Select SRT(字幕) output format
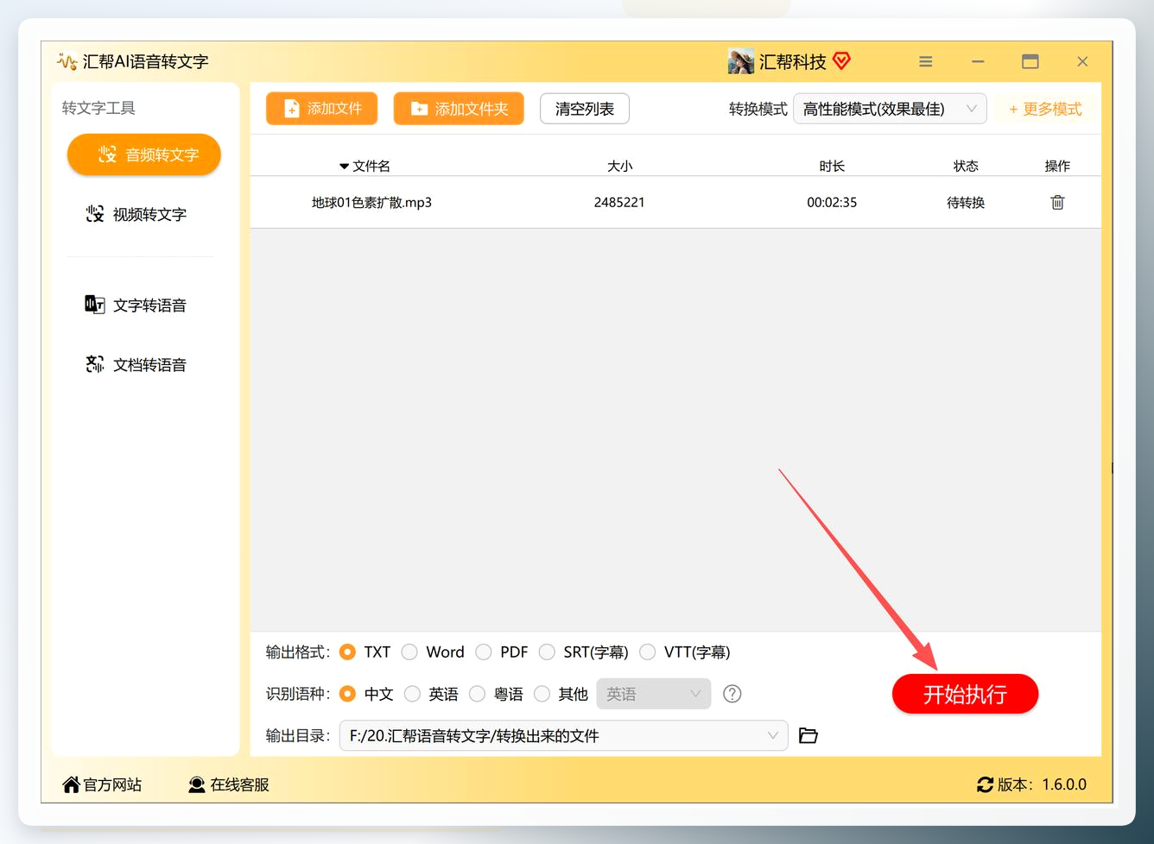 pyautogui.click(x=547, y=652)
